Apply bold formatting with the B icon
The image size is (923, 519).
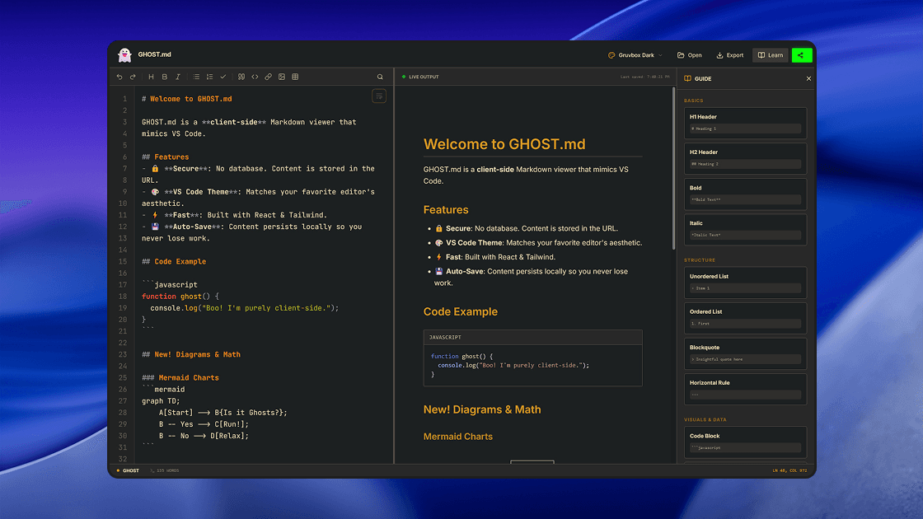coord(165,77)
